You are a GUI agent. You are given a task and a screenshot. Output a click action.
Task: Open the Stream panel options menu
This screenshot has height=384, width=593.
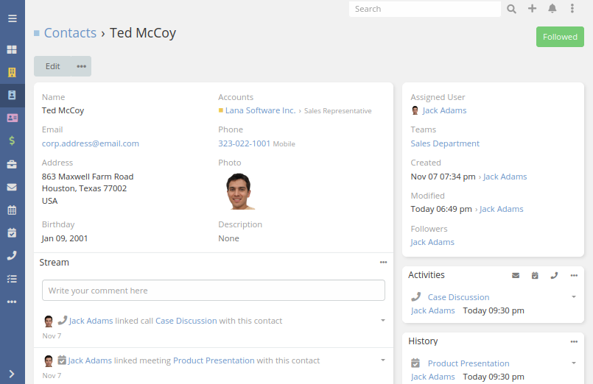tap(384, 263)
